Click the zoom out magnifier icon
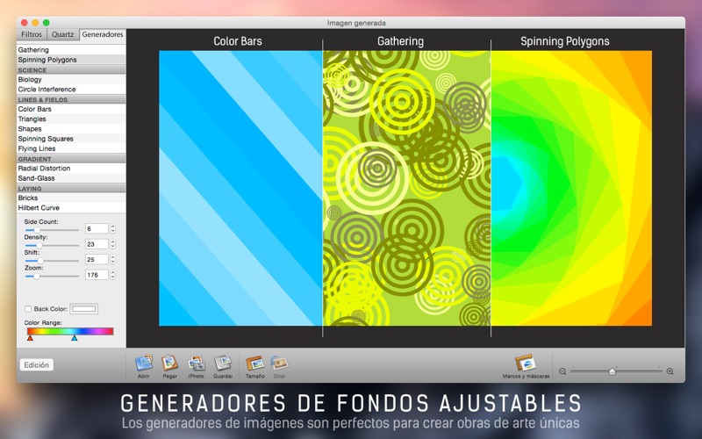Screen dimensions: 702x439 pos(562,371)
